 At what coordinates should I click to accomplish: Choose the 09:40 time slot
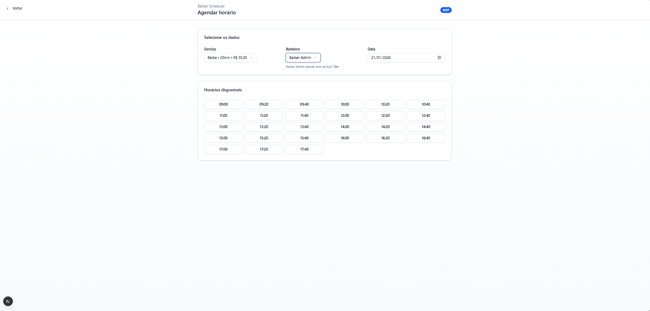(304, 104)
